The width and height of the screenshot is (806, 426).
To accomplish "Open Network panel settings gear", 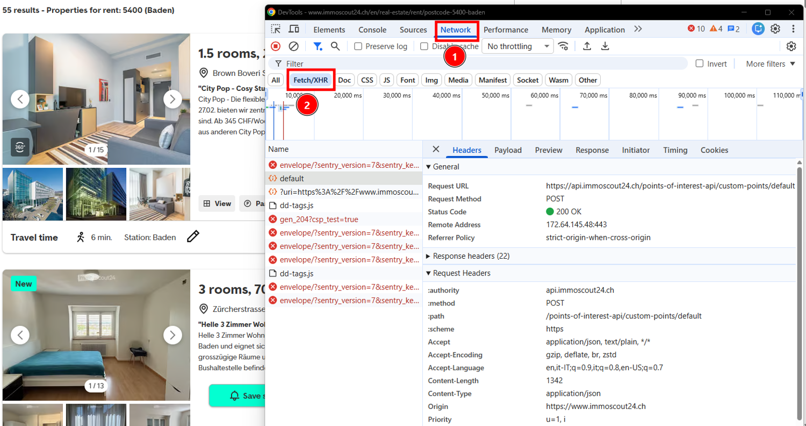I will [x=791, y=46].
